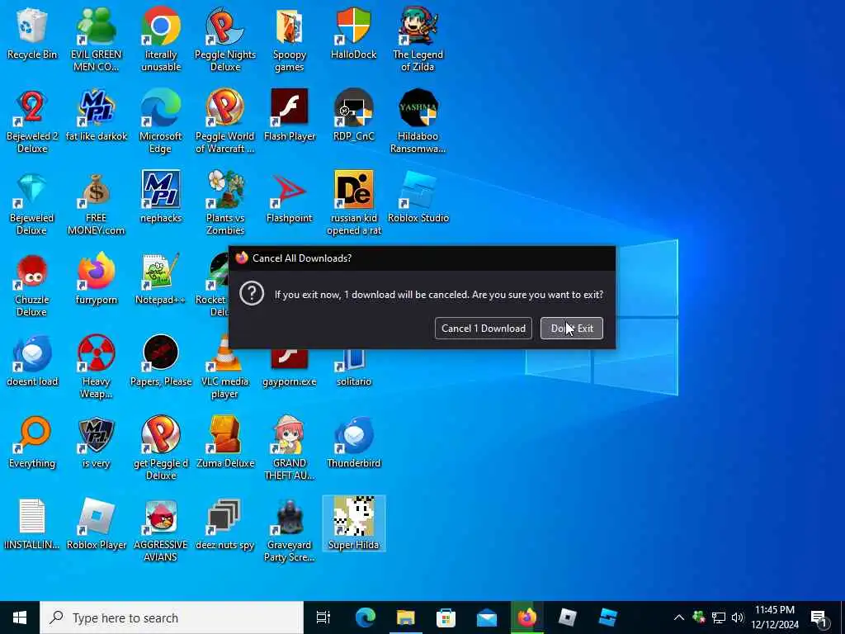This screenshot has width=845, height=634.
Task: Select the Chuzzle Deluxe icon
Action: (x=32, y=286)
